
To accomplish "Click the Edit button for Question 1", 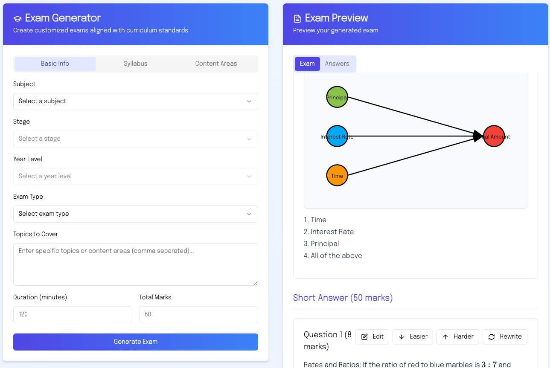I will pos(372,337).
